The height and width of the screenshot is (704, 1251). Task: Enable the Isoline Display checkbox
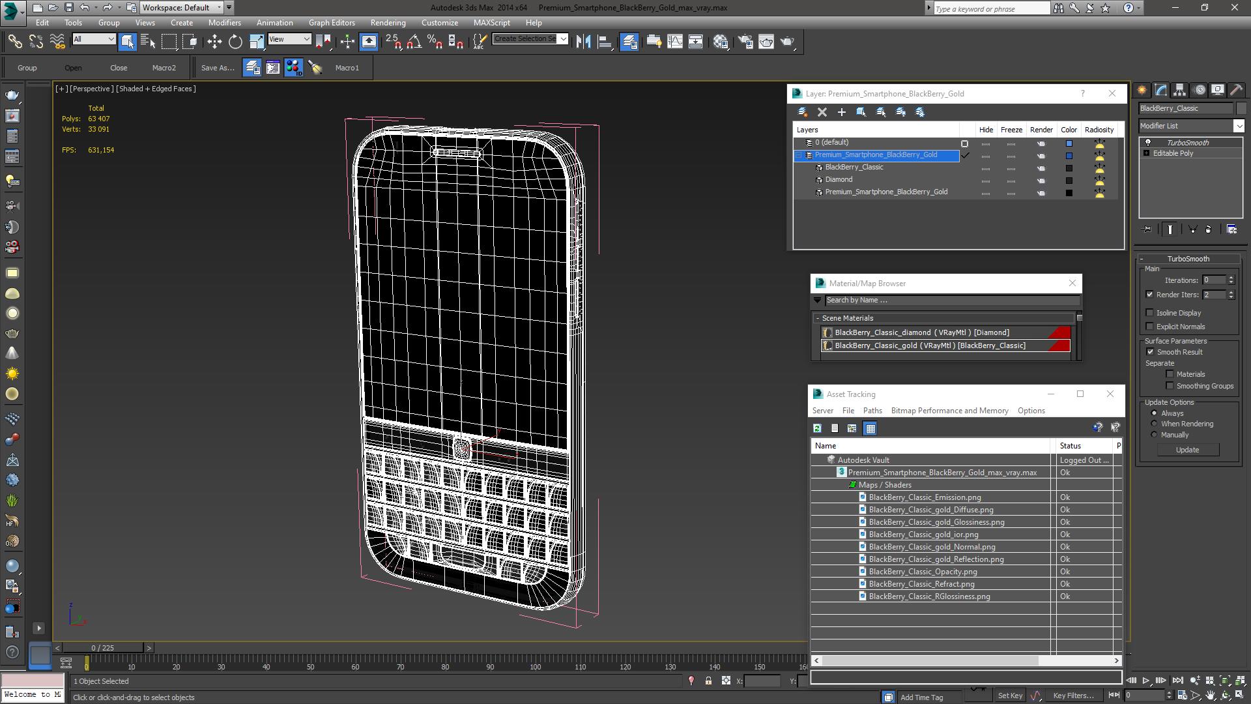tap(1150, 313)
